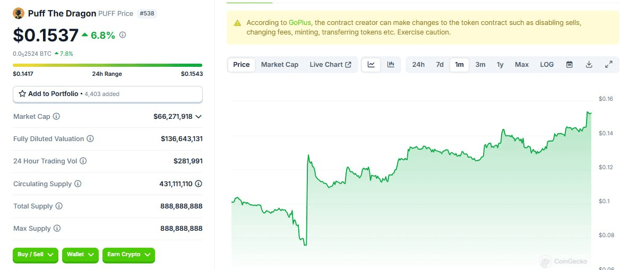Click the 24h Range progress bar
Image resolution: width=620 pixels, height=270 pixels.
[x=108, y=65]
